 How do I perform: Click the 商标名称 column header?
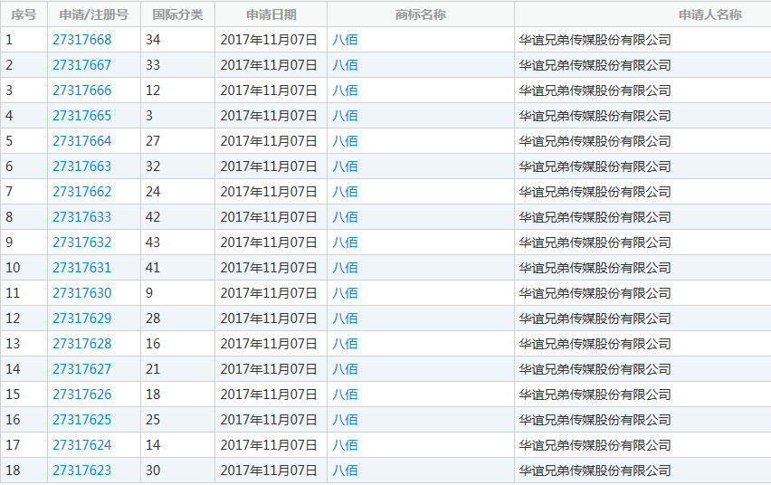(x=421, y=14)
